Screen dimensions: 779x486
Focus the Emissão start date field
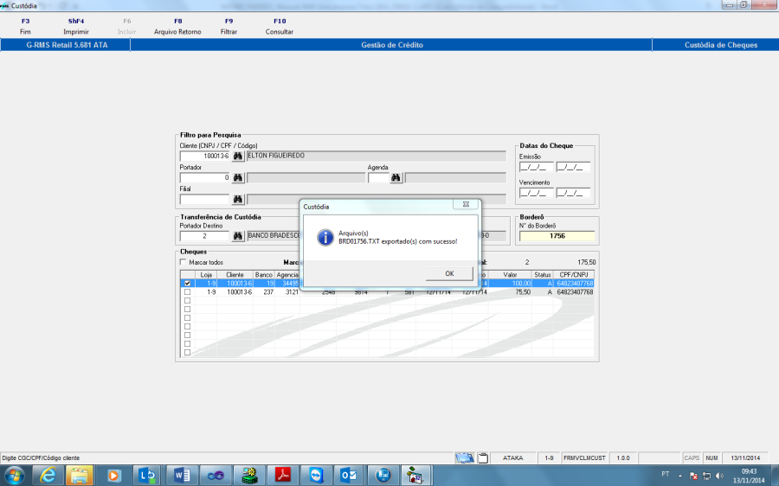tap(537, 167)
